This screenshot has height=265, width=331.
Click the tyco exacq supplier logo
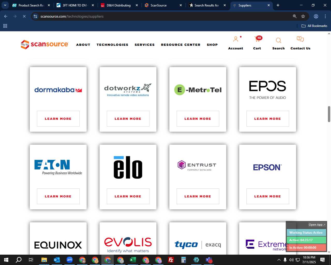coord(198,245)
